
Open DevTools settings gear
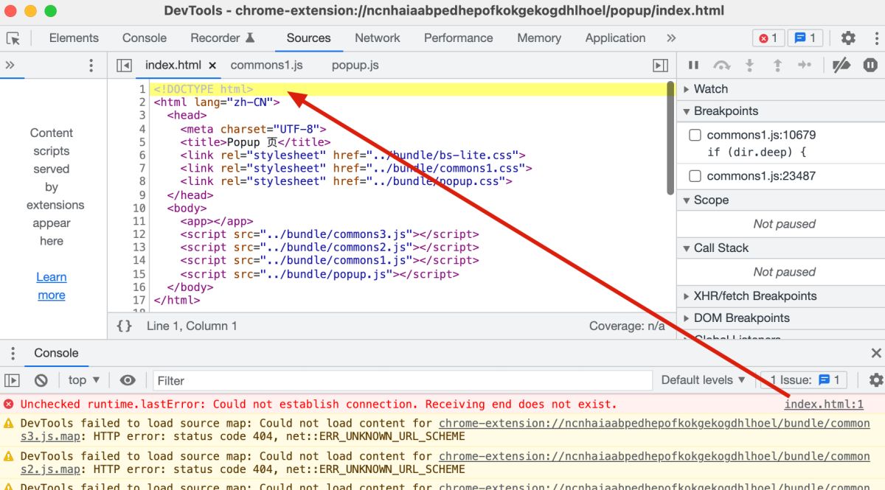(x=848, y=38)
